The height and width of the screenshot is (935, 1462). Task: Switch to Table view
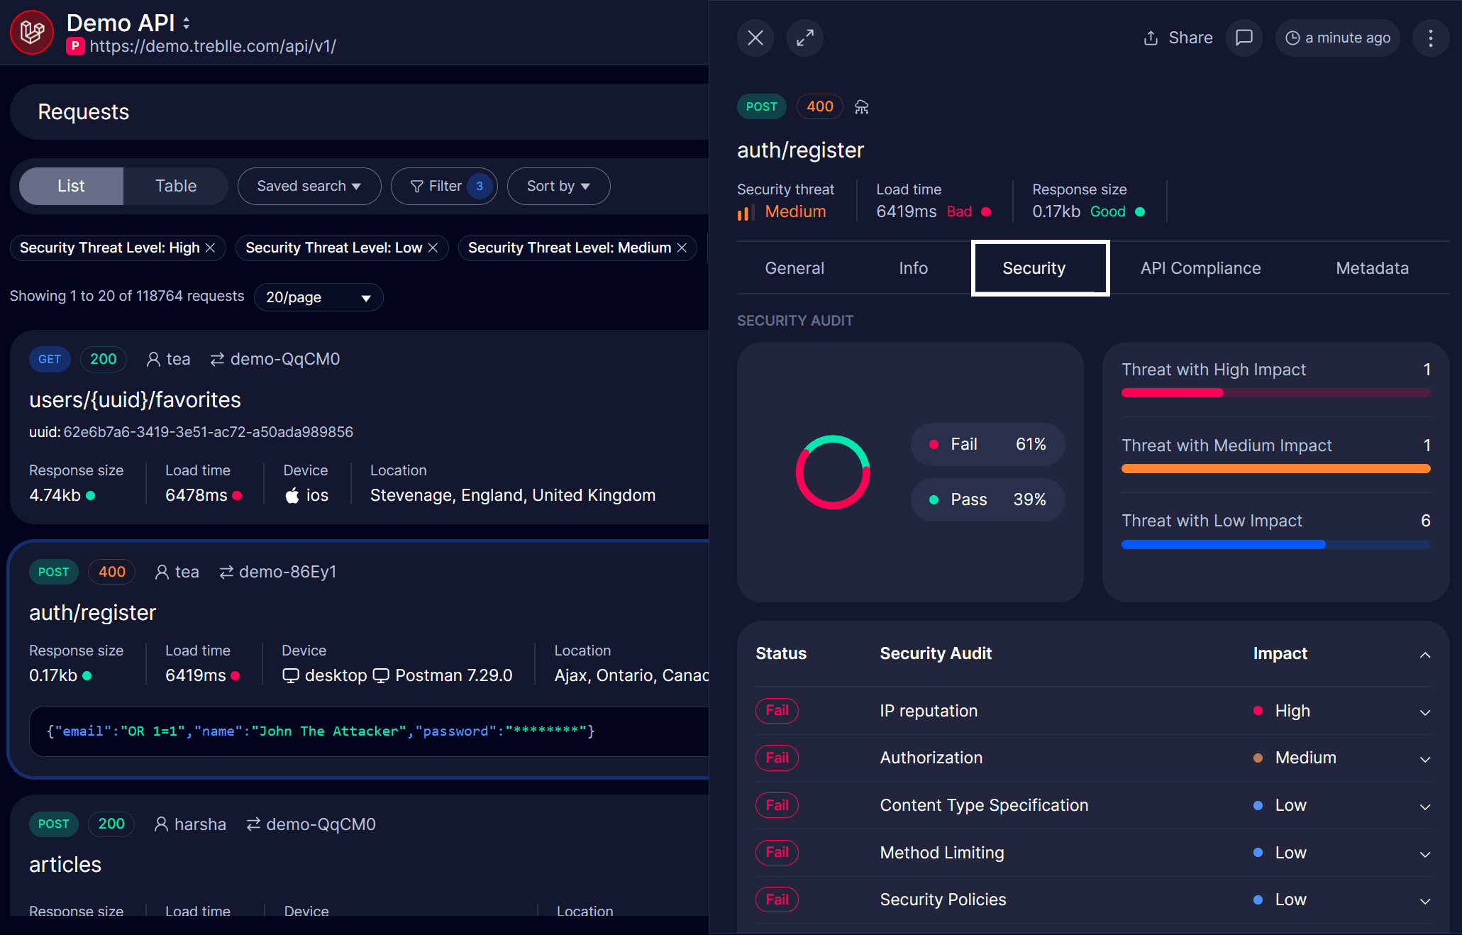[x=175, y=186]
